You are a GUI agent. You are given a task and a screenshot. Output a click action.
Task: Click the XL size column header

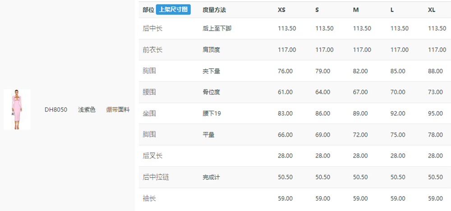click(x=432, y=10)
